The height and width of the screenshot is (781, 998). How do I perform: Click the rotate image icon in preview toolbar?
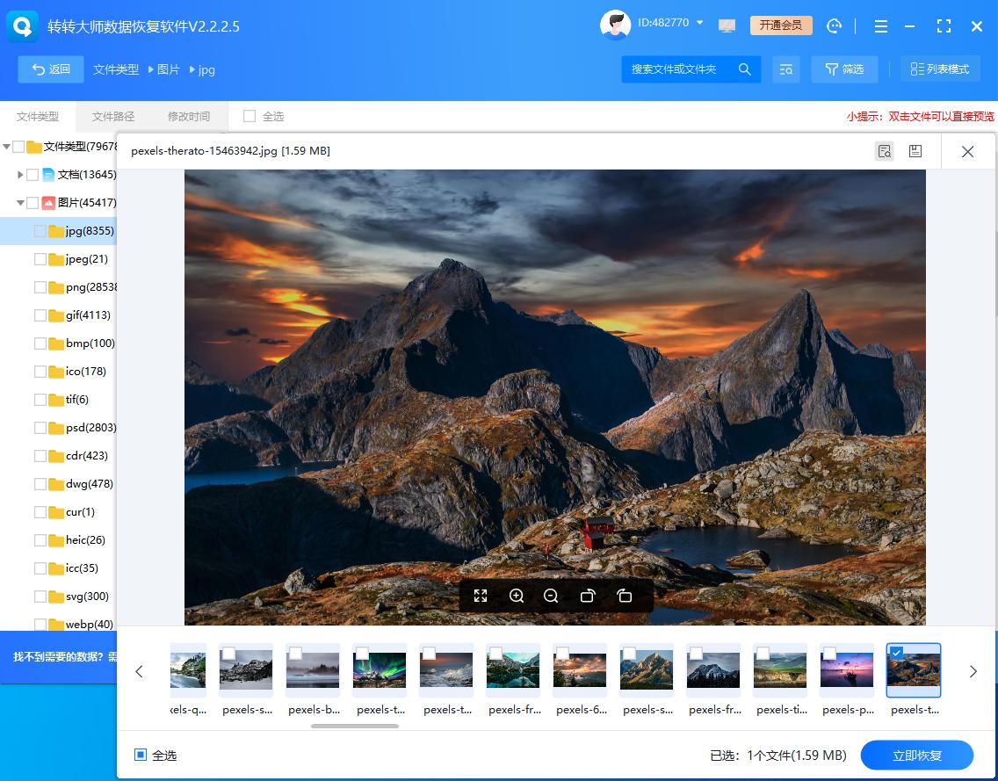(588, 596)
